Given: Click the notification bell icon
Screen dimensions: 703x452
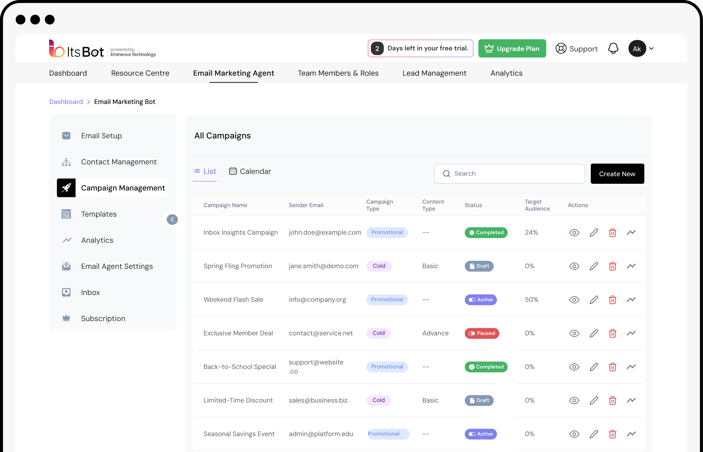Looking at the screenshot, I should [613, 49].
